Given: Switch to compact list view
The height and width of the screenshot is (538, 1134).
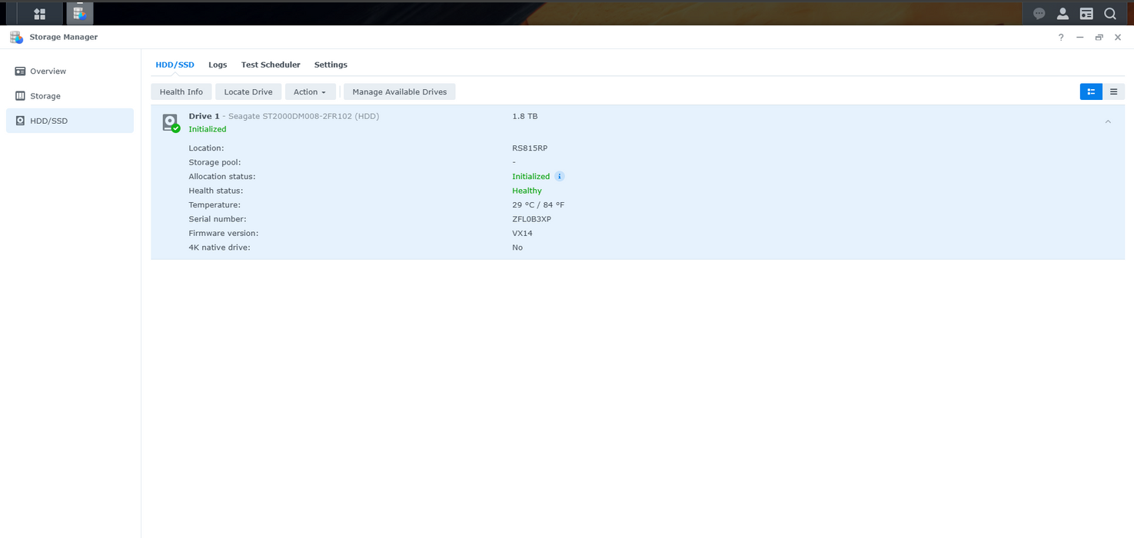Looking at the screenshot, I should pos(1113,91).
